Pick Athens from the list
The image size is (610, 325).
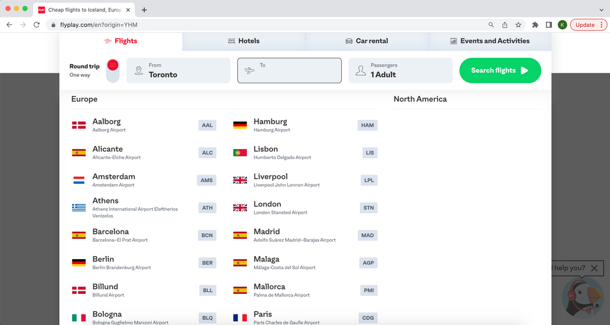(144, 208)
